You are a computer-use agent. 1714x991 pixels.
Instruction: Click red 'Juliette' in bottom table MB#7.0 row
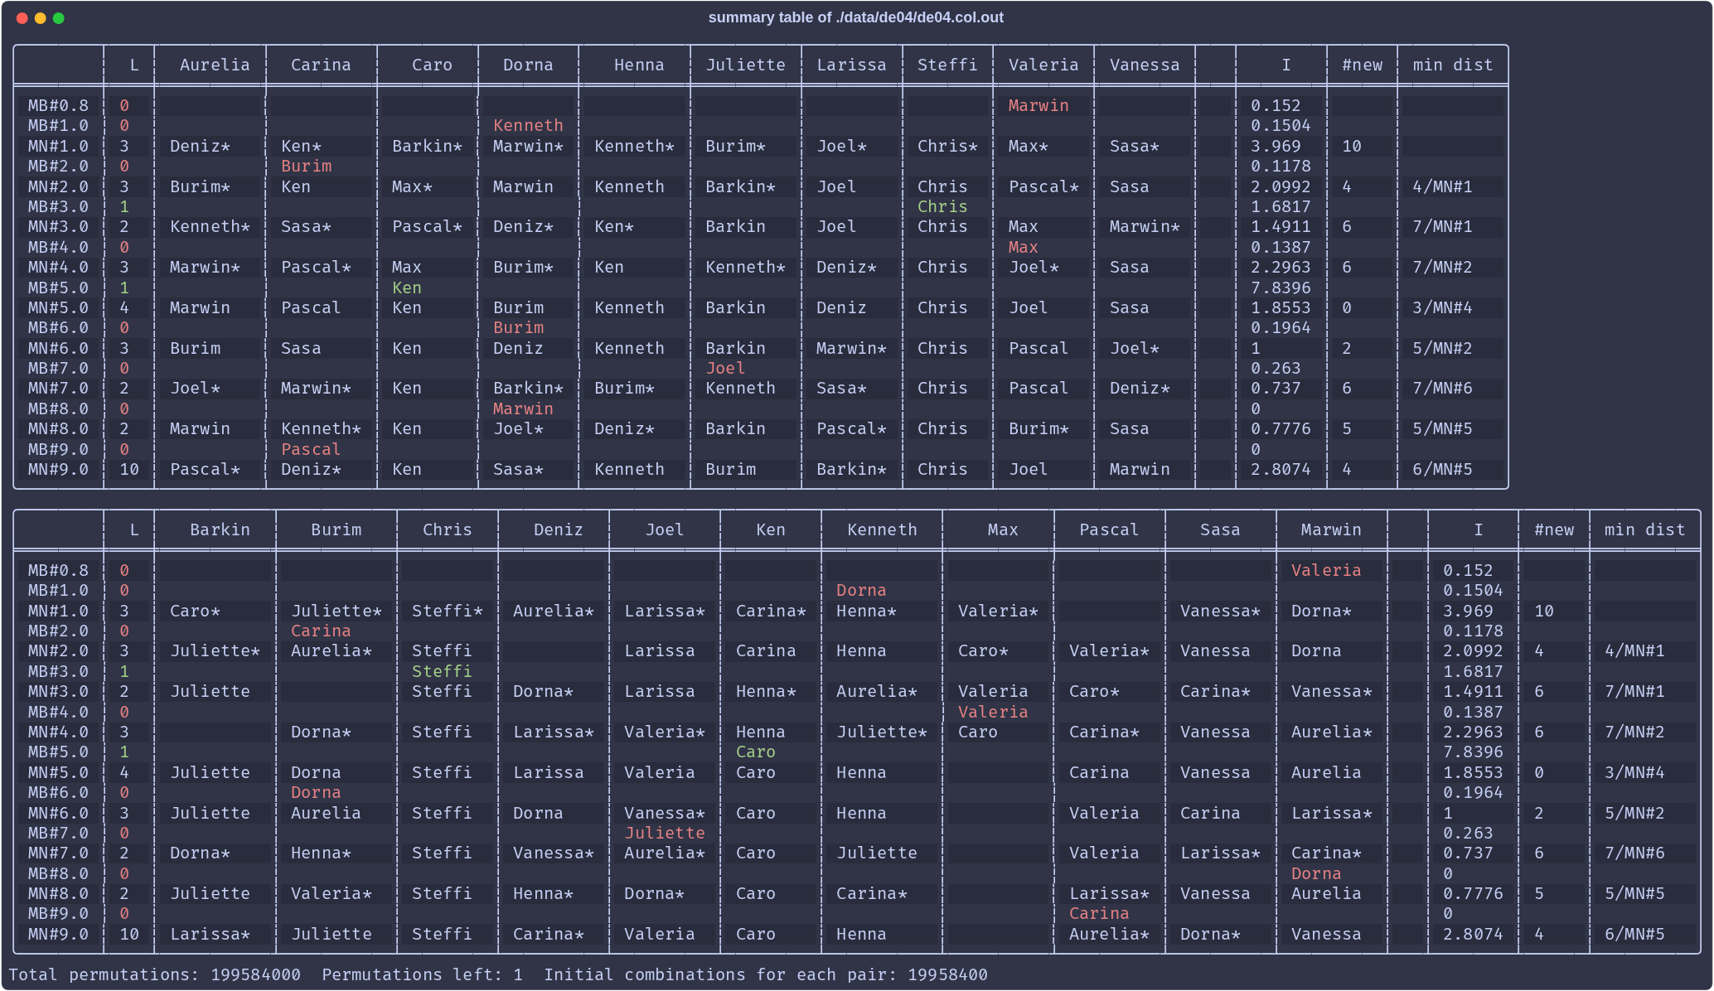coord(665,833)
